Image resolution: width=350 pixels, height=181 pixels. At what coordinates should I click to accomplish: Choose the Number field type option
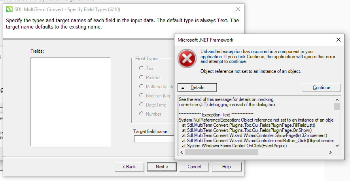(x=141, y=114)
